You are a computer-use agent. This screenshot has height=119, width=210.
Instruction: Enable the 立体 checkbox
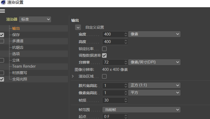pyautogui.click(x=2, y=60)
